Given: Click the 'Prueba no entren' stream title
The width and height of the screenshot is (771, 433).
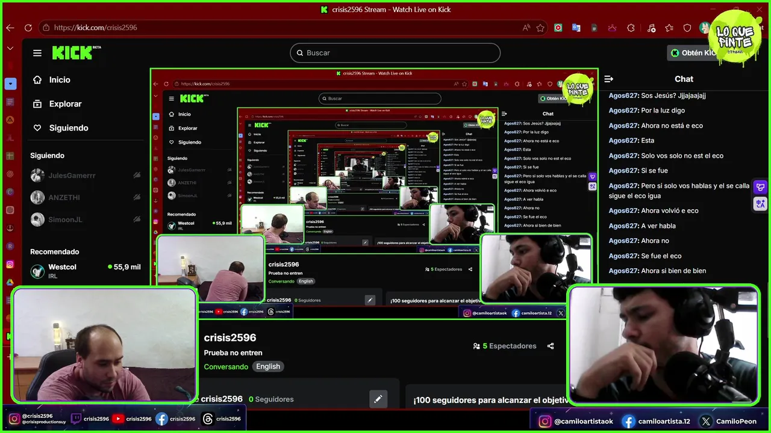Looking at the screenshot, I should [233, 353].
